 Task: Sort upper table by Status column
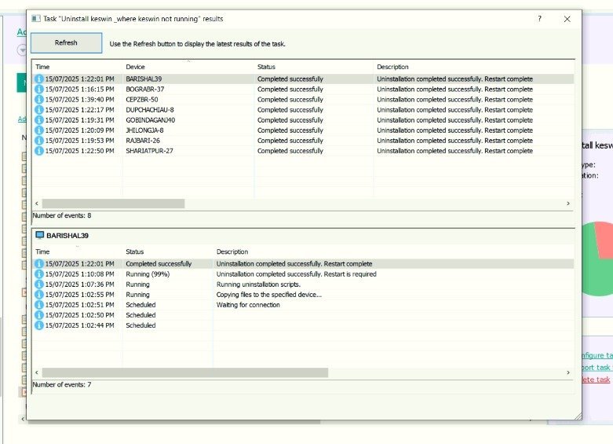click(266, 67)
